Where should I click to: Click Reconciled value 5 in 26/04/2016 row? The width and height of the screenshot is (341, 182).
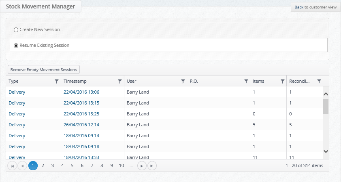290,125
